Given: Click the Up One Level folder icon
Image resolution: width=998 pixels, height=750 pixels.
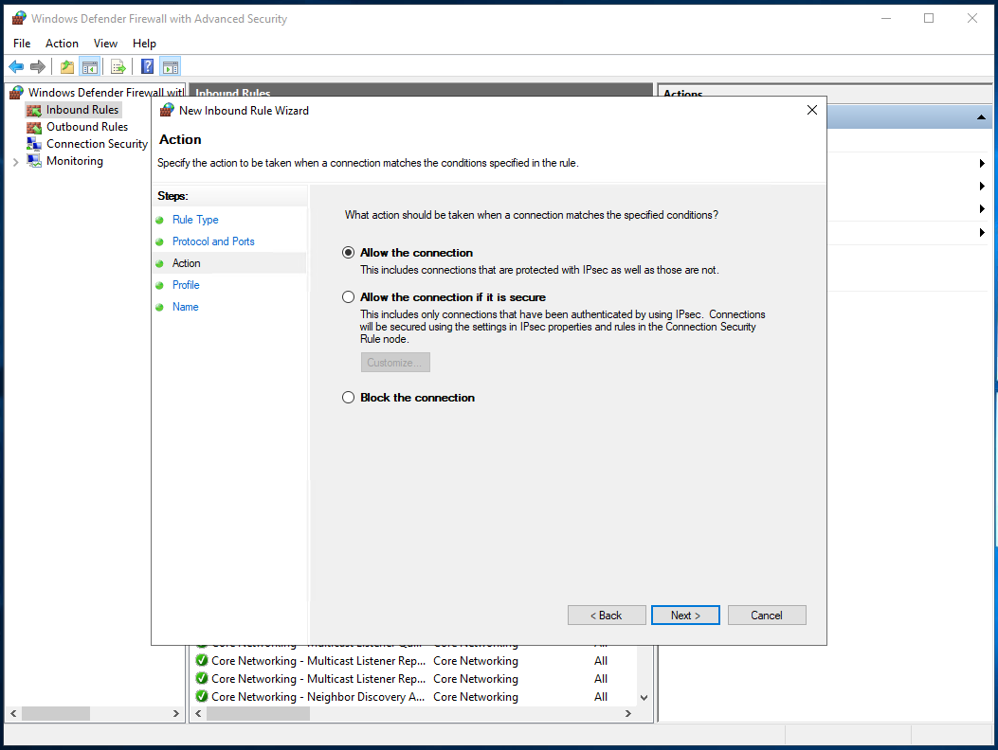Looking at the screenshot, I should point(67,66).
